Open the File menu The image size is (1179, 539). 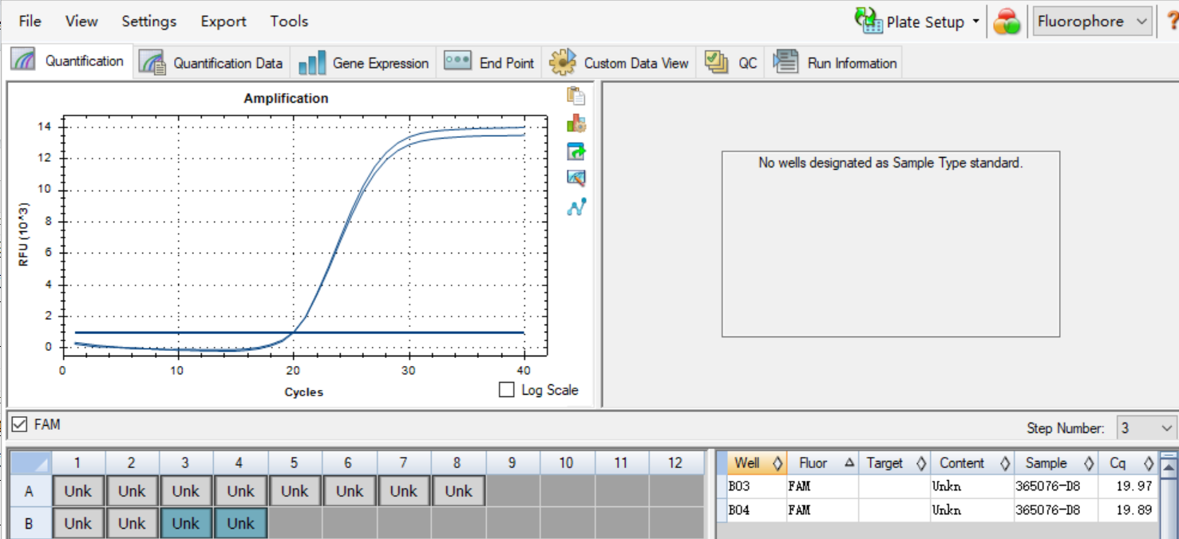coord(30,22)
